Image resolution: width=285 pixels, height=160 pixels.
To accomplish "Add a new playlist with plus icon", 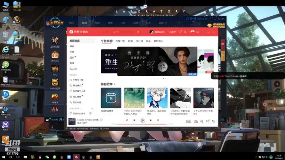I will pos(92,108).
